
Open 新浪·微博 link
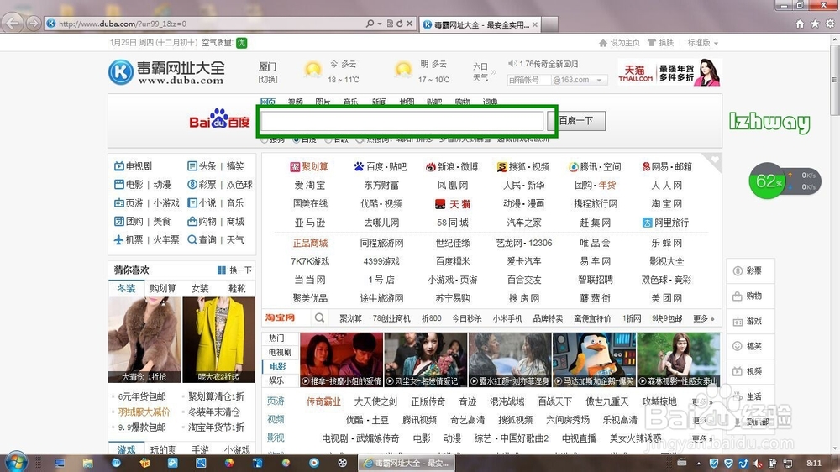[452, 166]
